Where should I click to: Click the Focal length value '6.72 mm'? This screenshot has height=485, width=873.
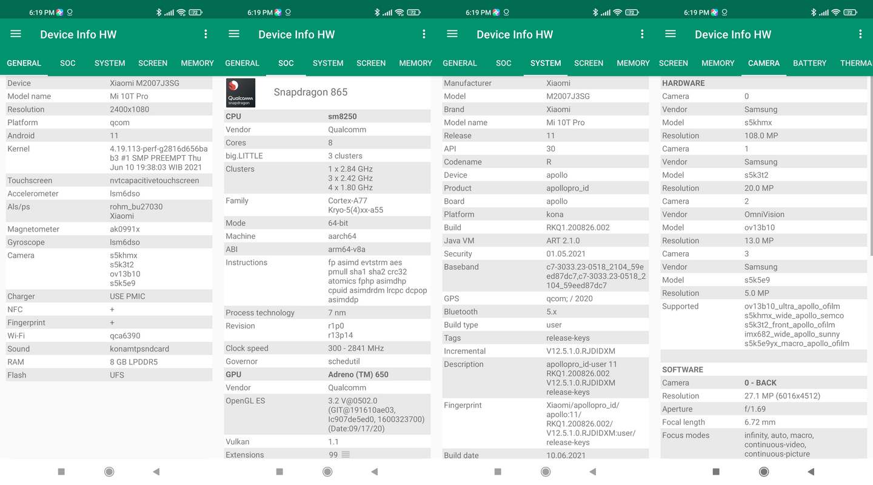(760, 423)
